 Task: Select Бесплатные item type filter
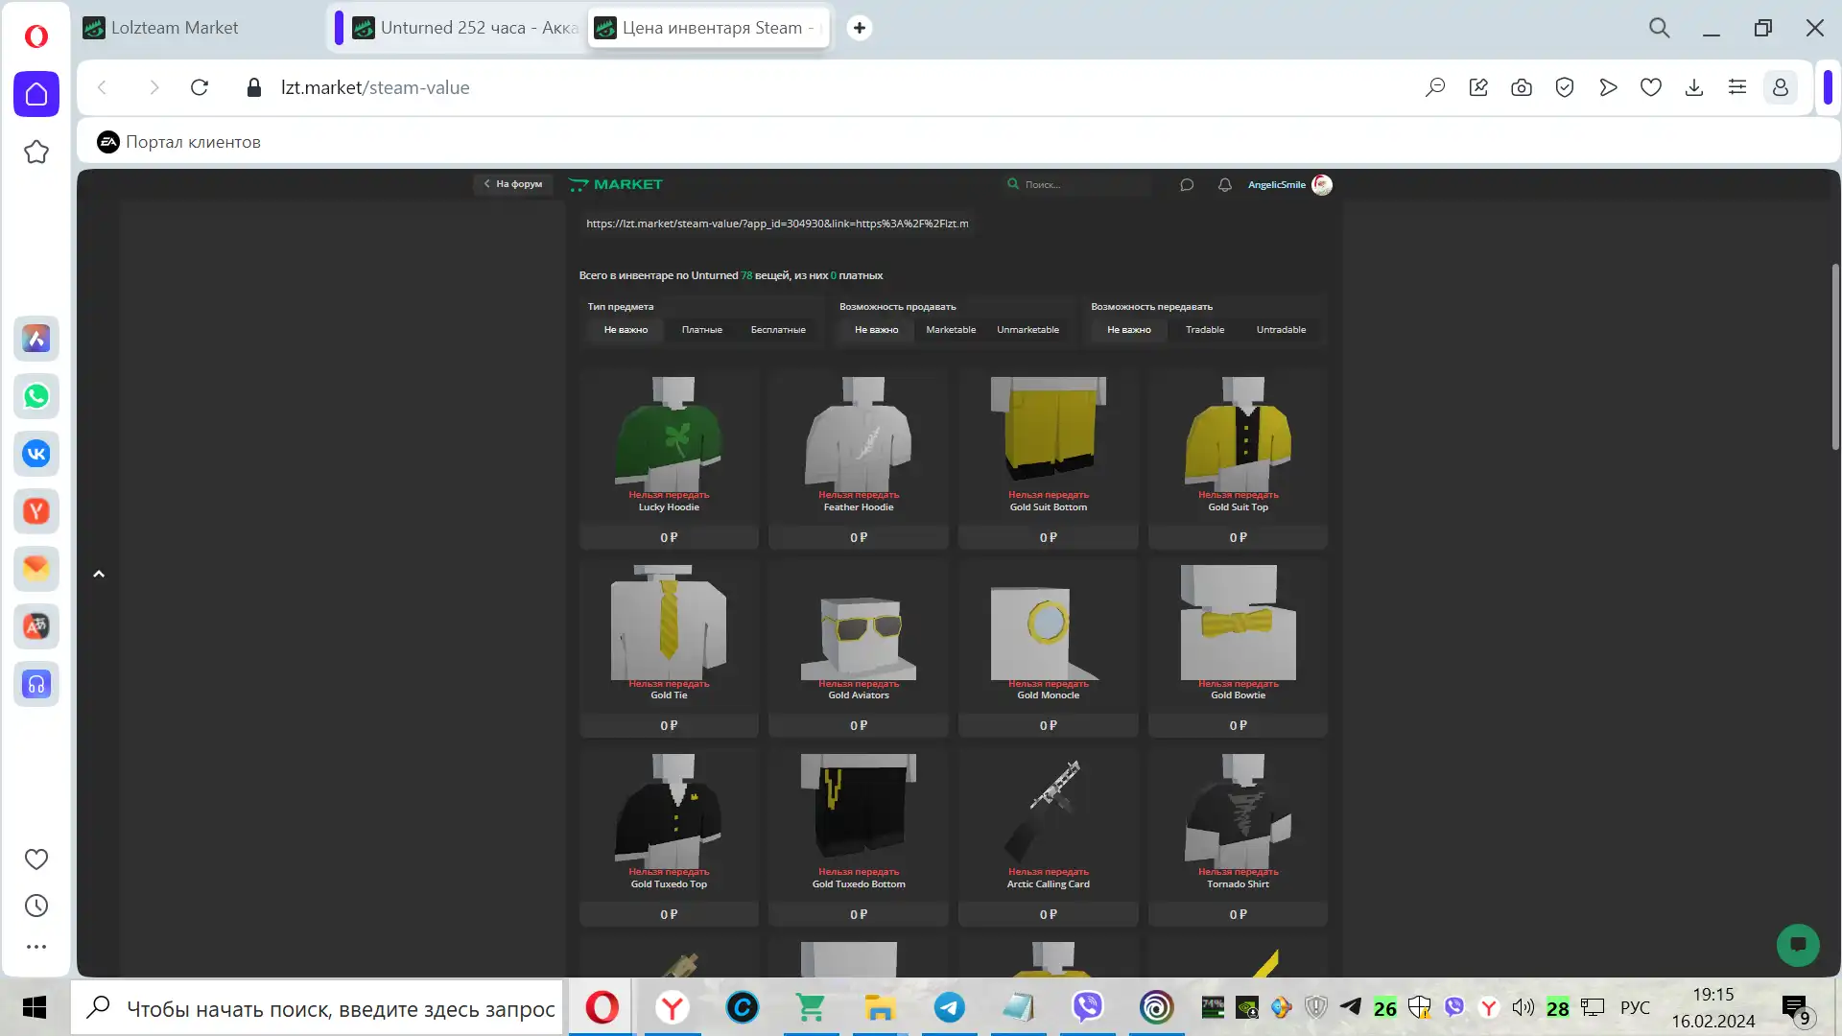778,329
